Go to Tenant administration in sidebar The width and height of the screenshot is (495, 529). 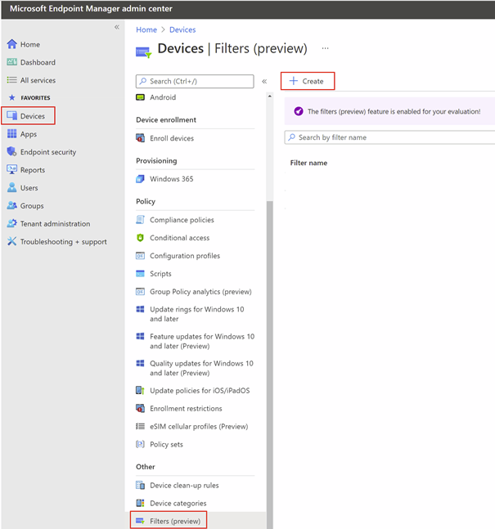click(55, 224)
